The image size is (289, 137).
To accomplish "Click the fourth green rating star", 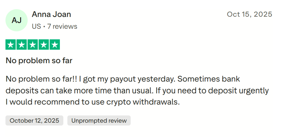I will (43, 45).
